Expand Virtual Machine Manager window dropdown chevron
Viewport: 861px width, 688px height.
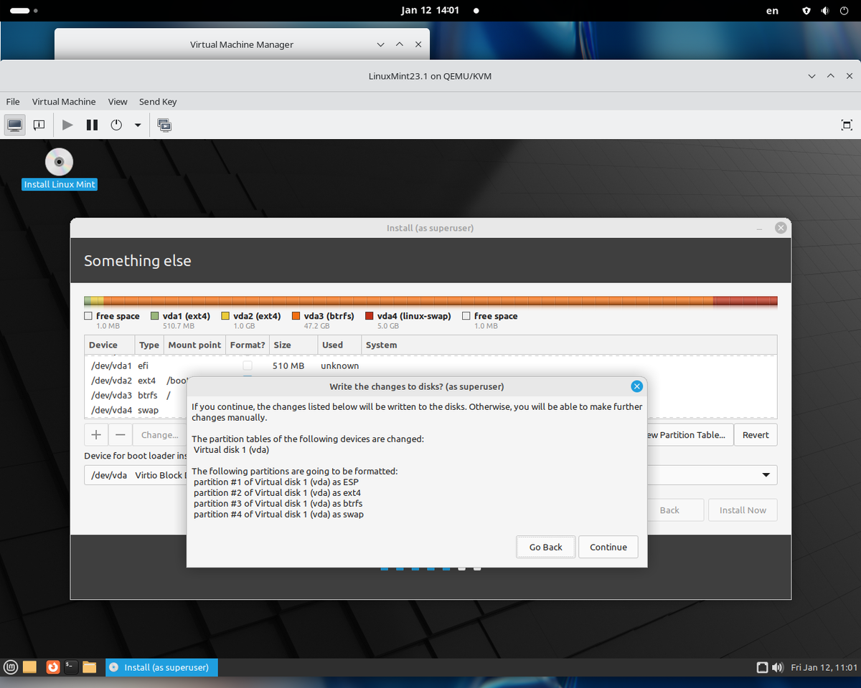[x=381, y=44]
